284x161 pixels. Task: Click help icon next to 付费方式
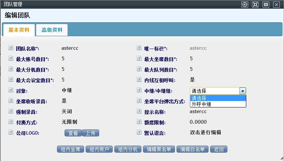(11, 122)
